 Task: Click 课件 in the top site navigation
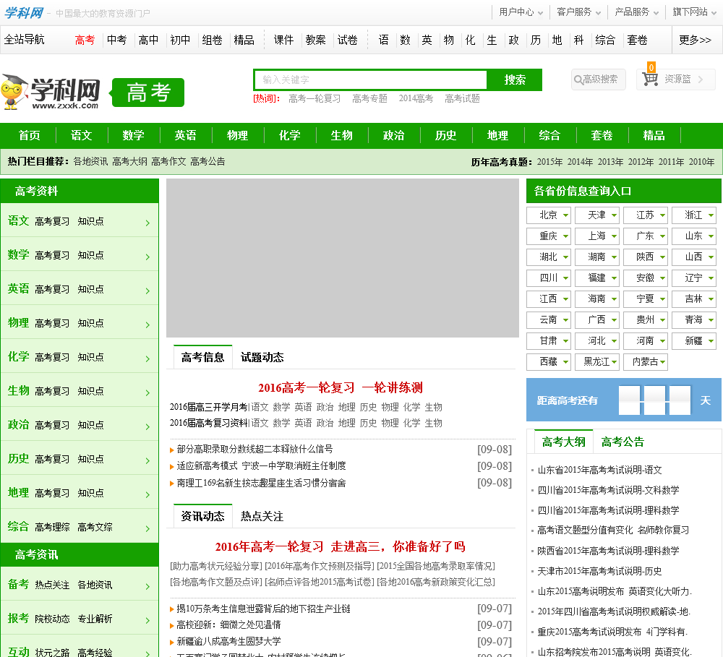[x=283, y=40]
